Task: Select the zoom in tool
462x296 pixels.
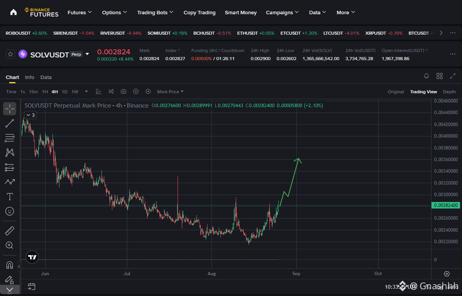Action: point(10,246)
